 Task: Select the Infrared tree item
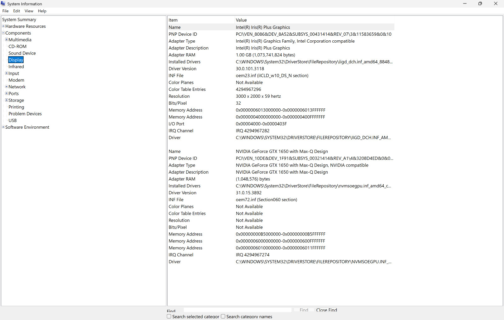[16, 67]
